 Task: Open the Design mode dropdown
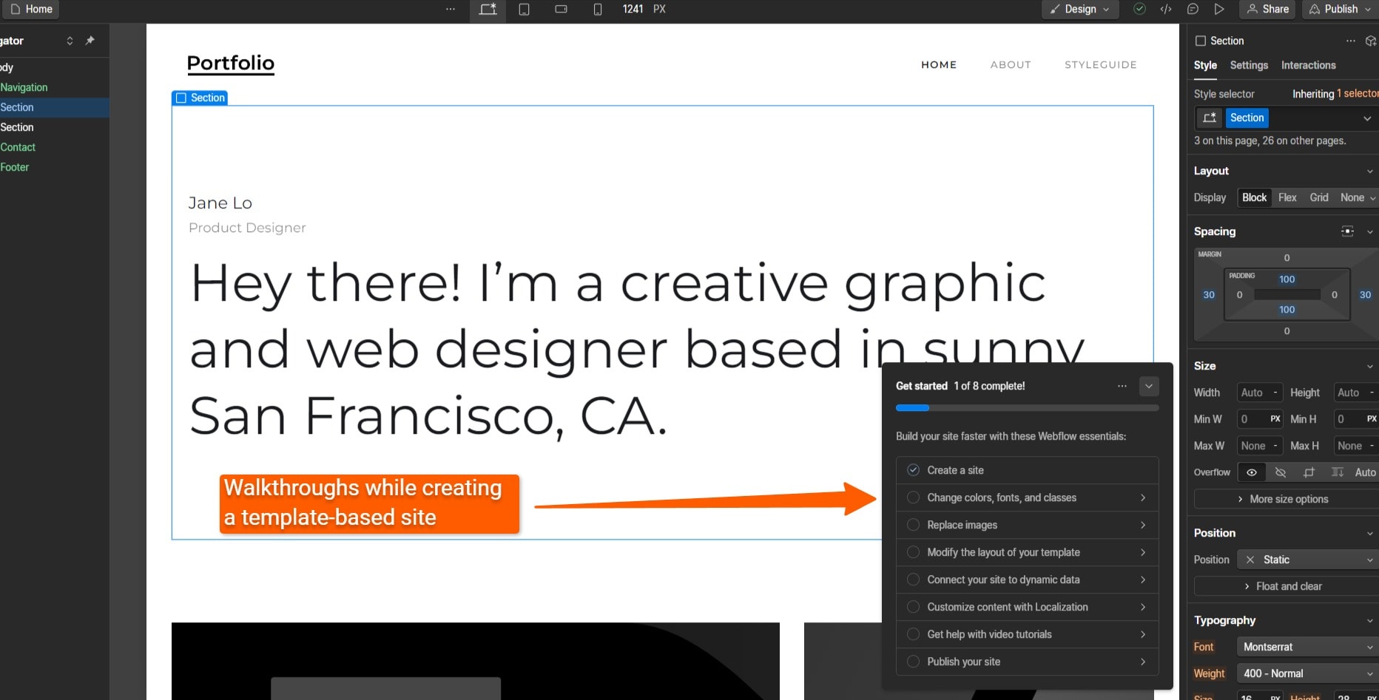(1080, 9)
